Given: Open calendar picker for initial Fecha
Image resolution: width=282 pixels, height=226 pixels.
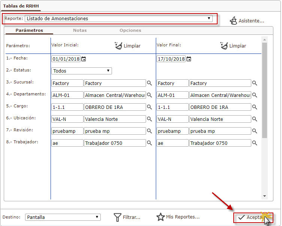Looking at the screenshot, I should point(84,59).
